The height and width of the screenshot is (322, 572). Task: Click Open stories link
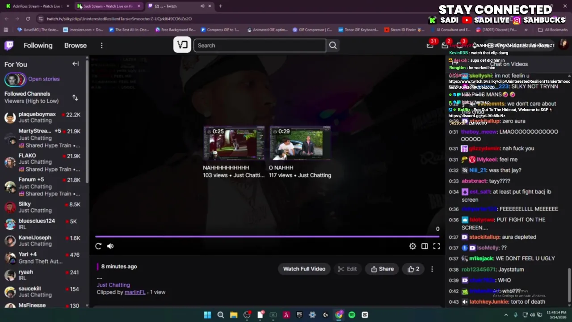pos(44,79)
